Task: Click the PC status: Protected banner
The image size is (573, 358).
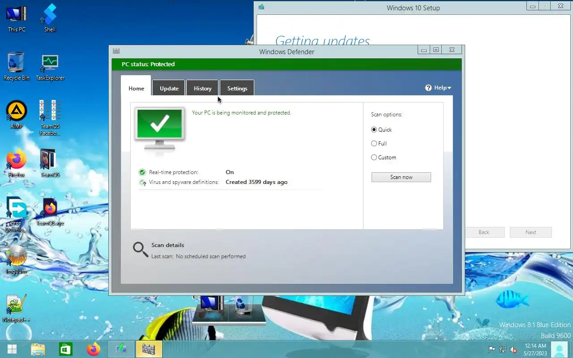Action: click(286, 64)
